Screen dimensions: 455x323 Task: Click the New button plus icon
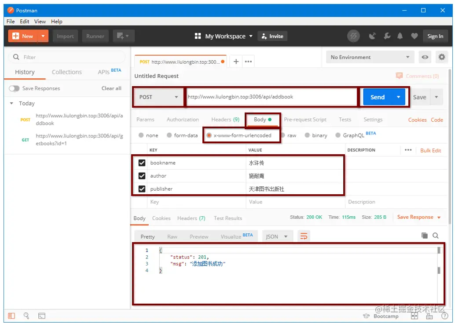coord(16,36)
